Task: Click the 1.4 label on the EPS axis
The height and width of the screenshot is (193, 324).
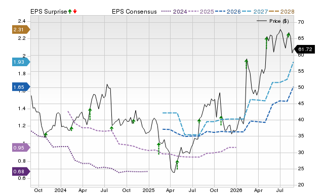Action: pos(22,109)
